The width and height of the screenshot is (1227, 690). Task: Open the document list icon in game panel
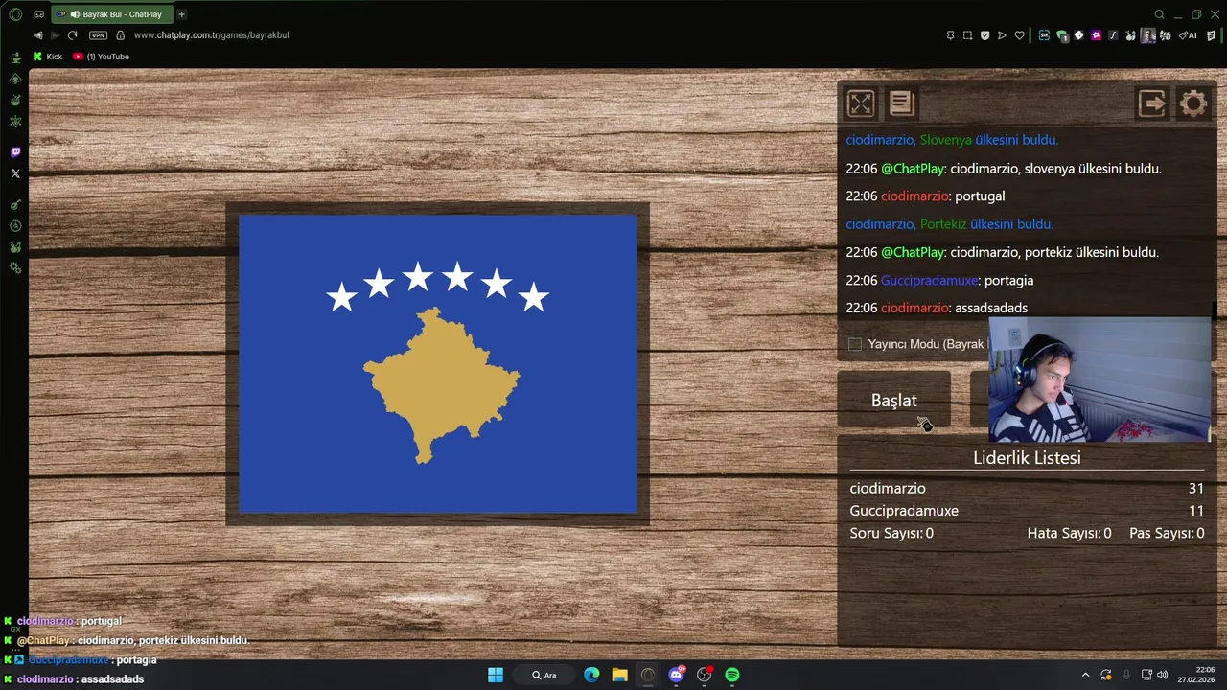[x=902, y=103]
